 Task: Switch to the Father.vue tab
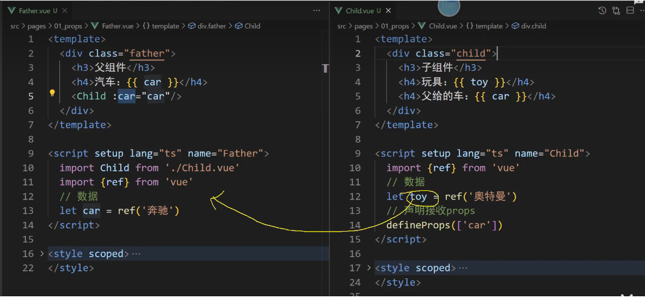pyautogui.click(x=34, y=11)
